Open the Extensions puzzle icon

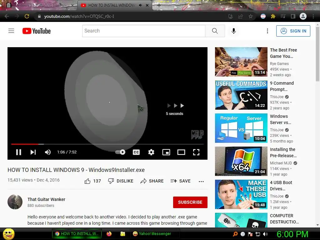273,16
